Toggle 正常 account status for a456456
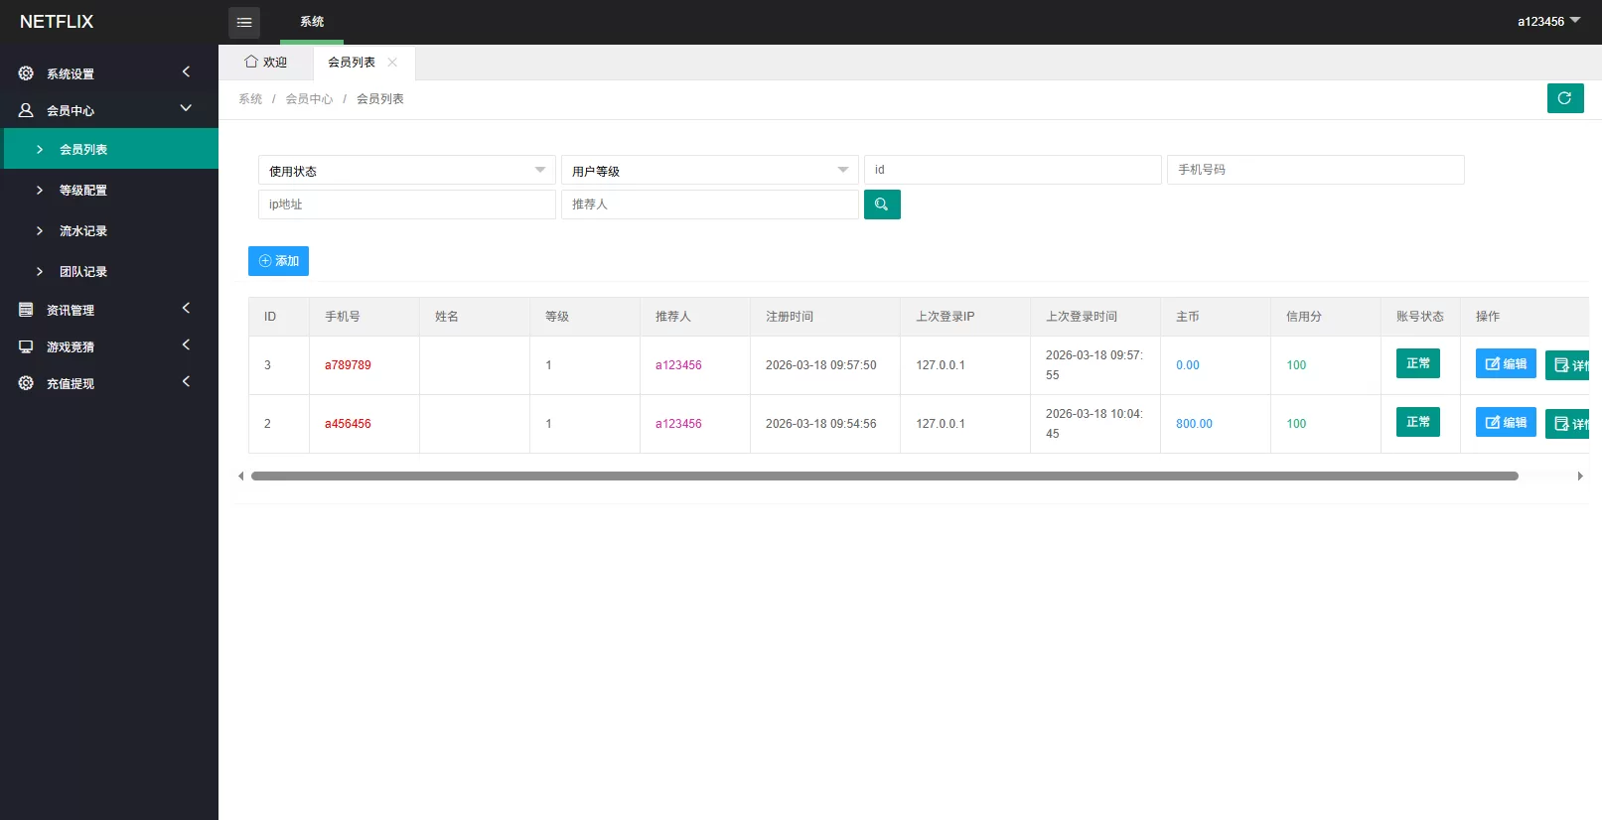Screen dimensions: 1602x820 pyautogui.click(x=1417, y=423)
